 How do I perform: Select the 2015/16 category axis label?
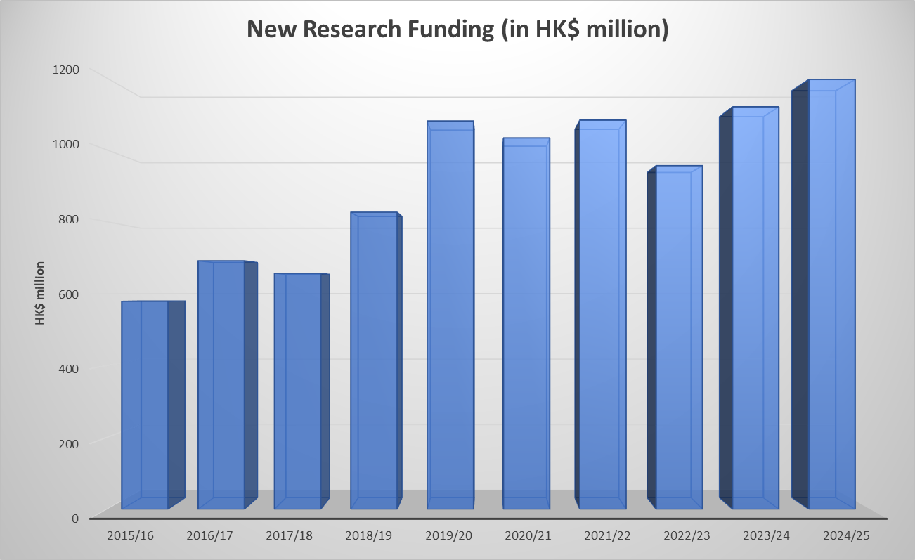pos(130,535)
